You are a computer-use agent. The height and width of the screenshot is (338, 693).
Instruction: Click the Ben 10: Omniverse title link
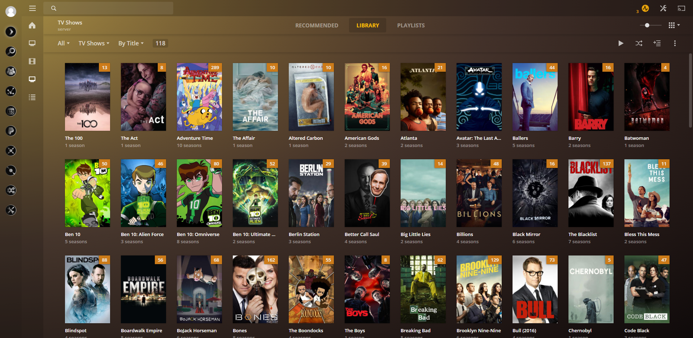click(198, 234)
